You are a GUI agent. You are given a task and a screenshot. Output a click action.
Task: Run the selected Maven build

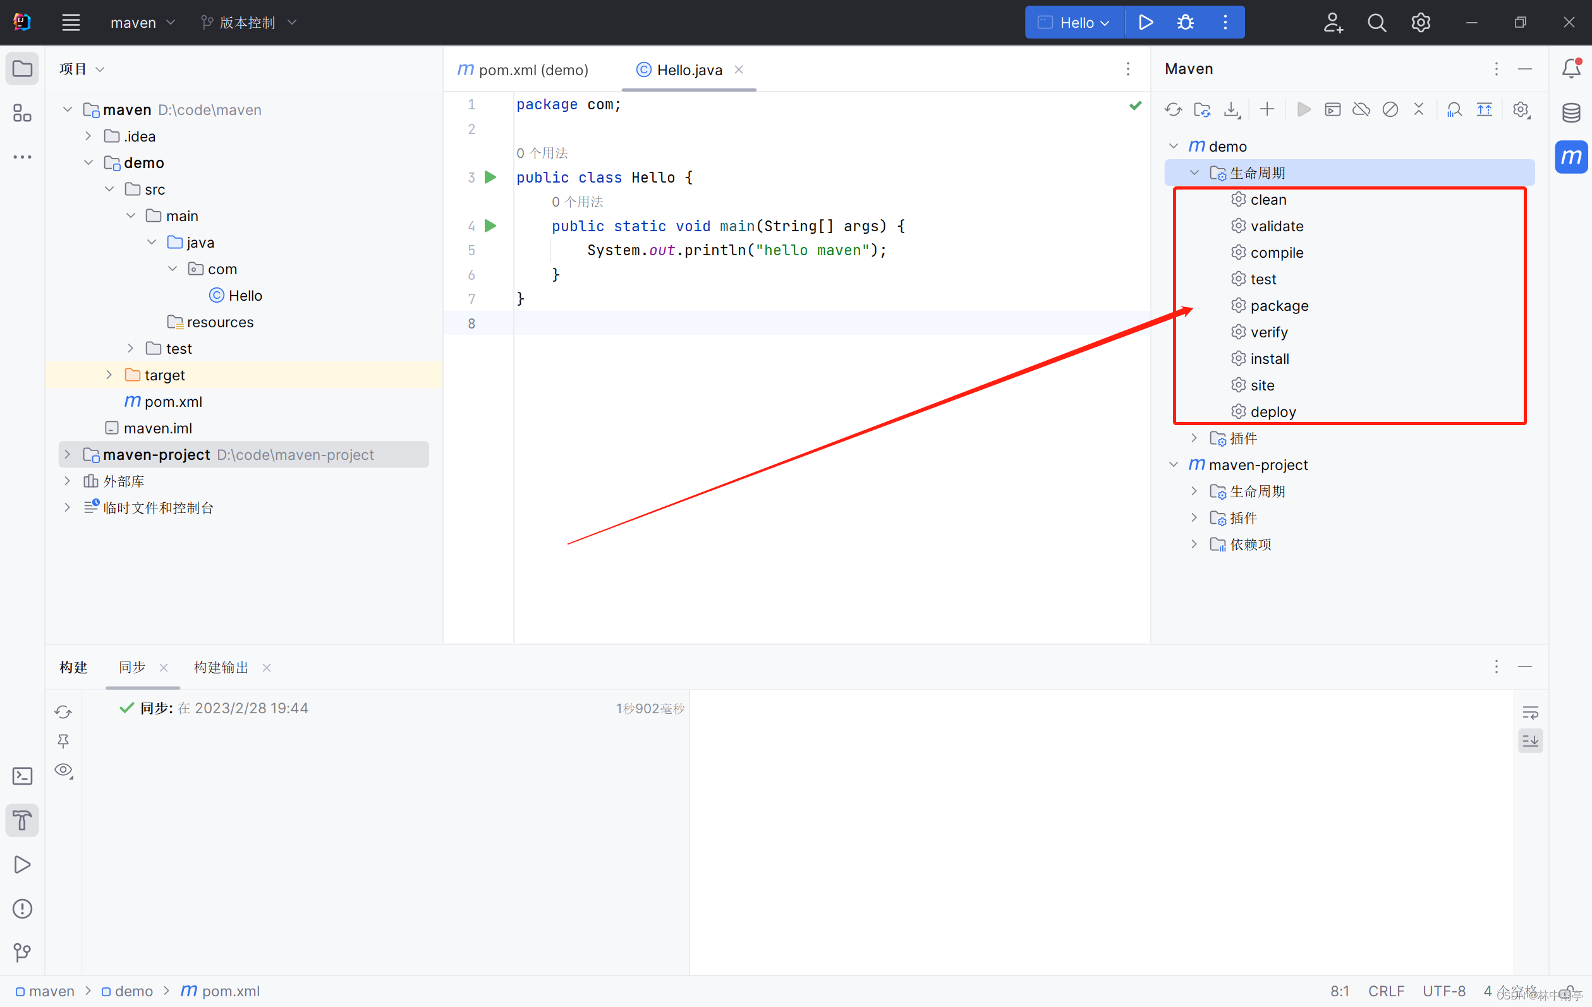pos(1303,110)
